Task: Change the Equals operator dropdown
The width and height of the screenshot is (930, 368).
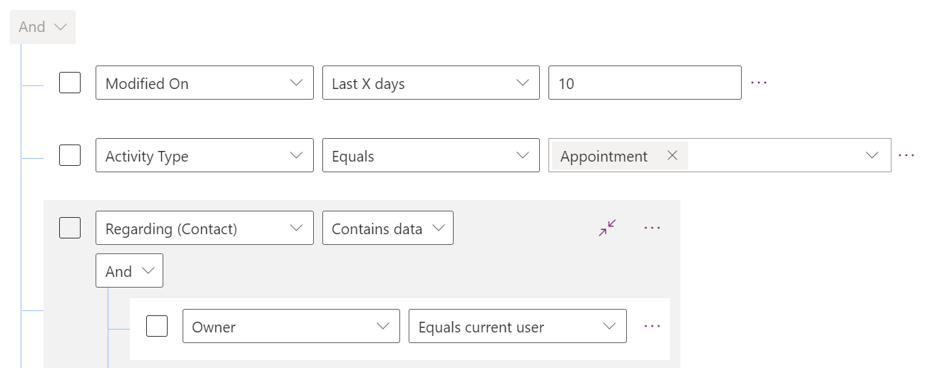Action: (431, 156)
